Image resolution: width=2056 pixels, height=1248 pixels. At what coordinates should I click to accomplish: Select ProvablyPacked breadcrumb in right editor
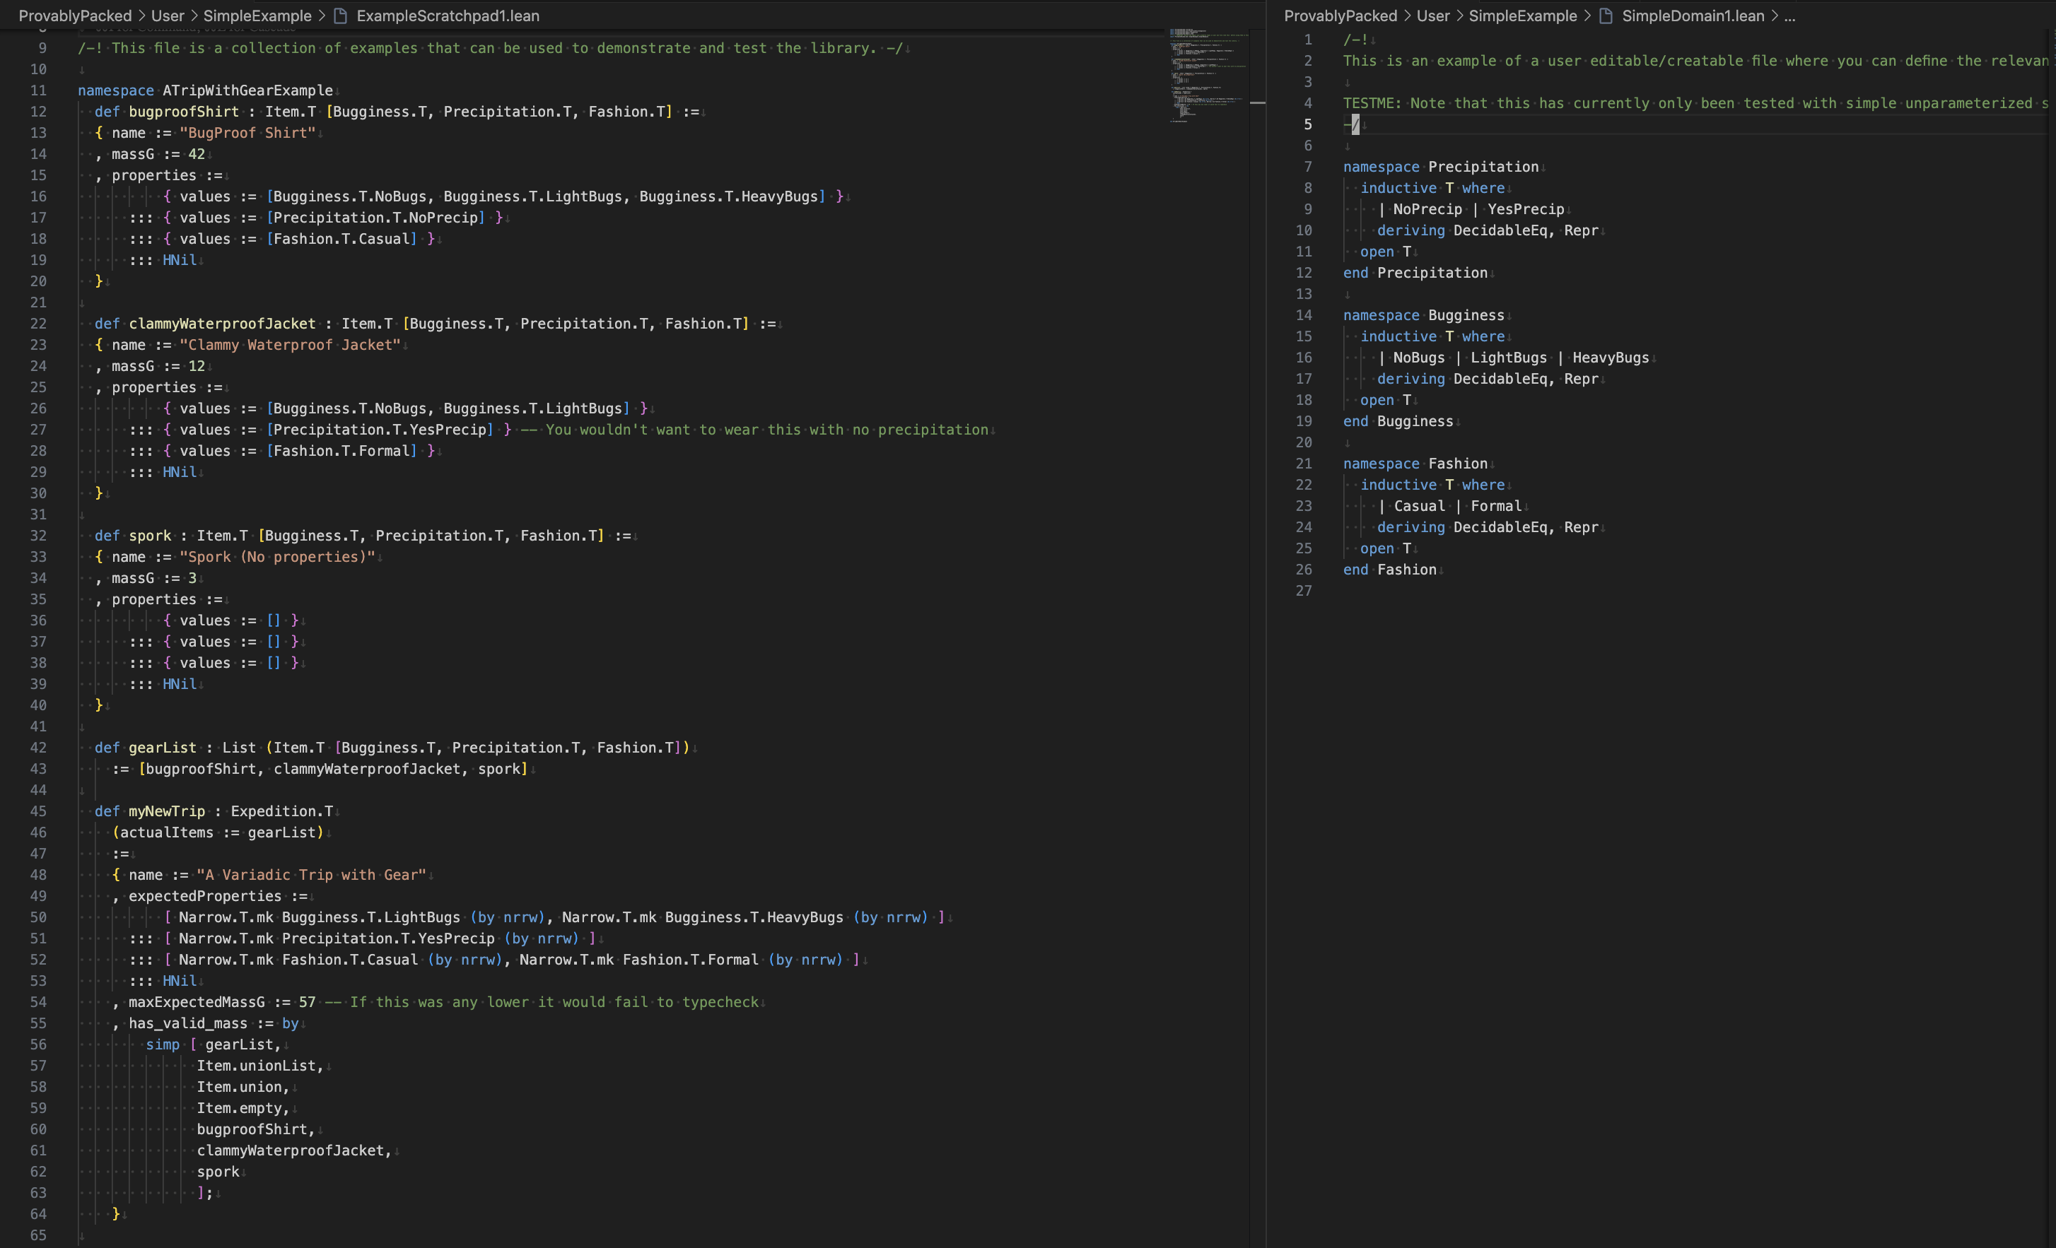pyautogui.click(x=1340, y=16)
